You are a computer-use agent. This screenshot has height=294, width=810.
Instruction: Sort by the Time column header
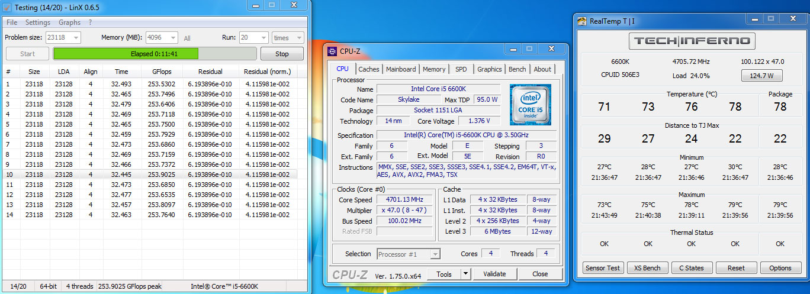121,72
